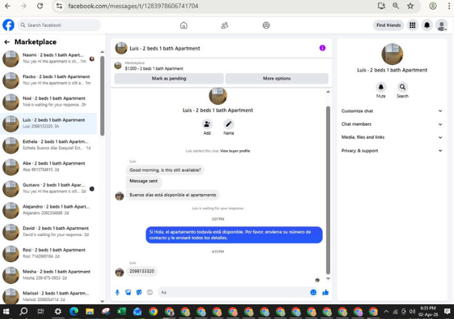Open site information icon in address bar

[x=60, y=6]
